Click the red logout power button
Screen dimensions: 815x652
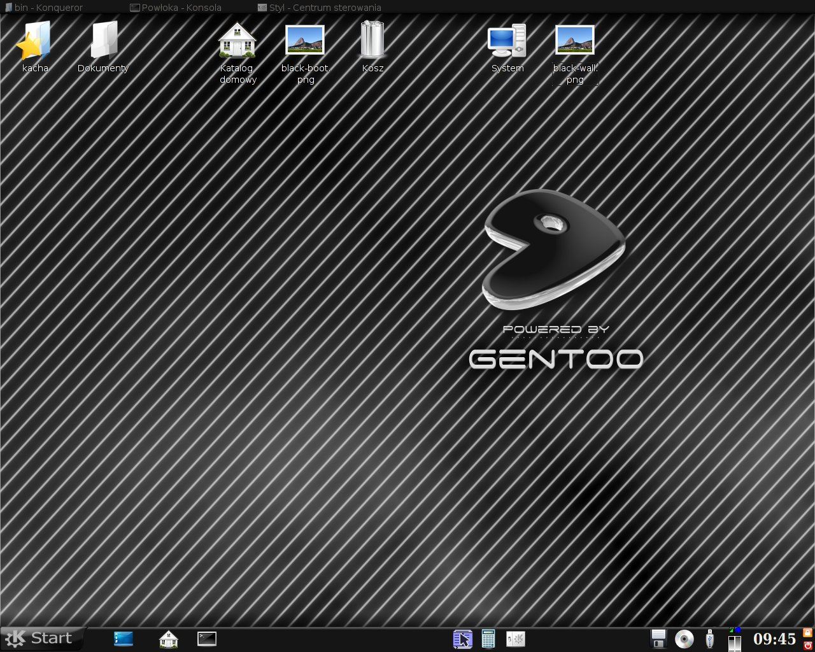coord(808,645)
